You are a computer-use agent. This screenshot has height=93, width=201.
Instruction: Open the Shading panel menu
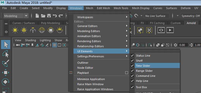point(30,40)
